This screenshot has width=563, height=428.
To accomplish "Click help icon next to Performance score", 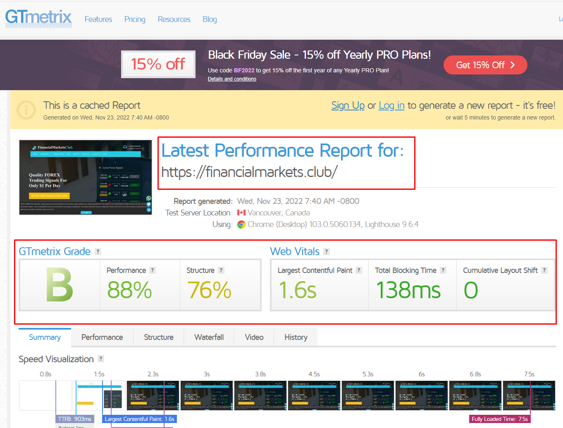I will click(153, 270).
